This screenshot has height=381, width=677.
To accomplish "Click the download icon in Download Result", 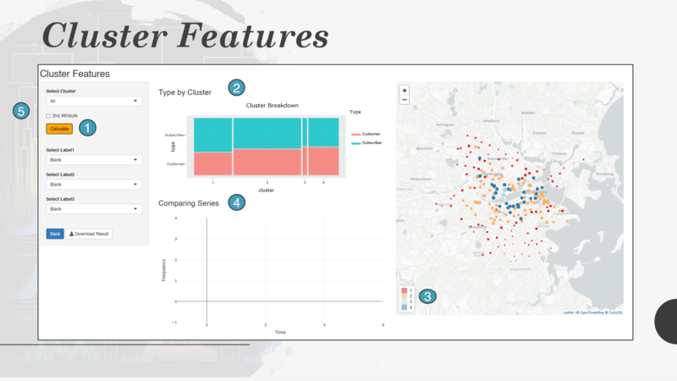I will (72, 234).
